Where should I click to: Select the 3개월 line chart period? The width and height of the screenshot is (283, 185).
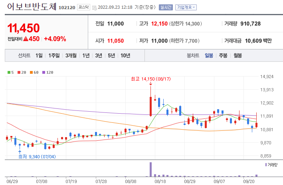click(x=71, y=55)
